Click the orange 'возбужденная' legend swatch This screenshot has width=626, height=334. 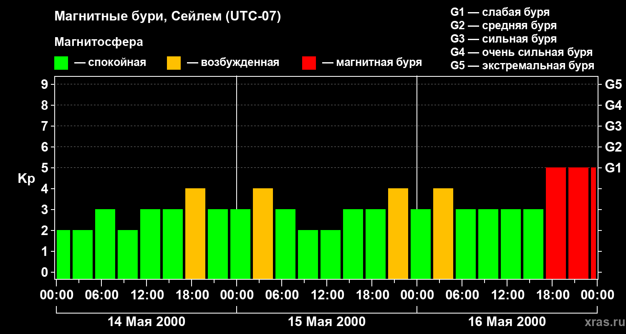coord(174,63)
